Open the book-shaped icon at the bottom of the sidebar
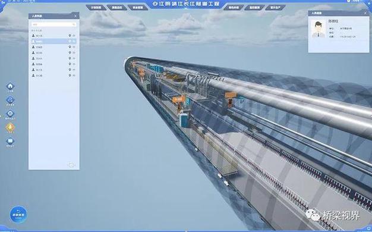The height and width of the screenshot is (232, 372). tap(10, 142)
